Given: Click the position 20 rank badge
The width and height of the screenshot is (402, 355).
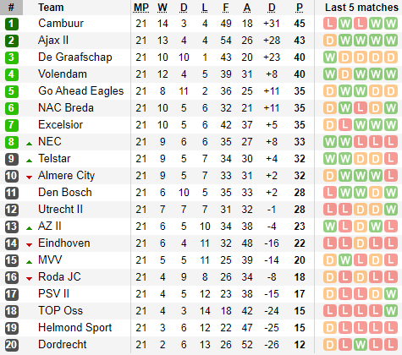Looking at the screenshot, I should click(x=12, y=345).
